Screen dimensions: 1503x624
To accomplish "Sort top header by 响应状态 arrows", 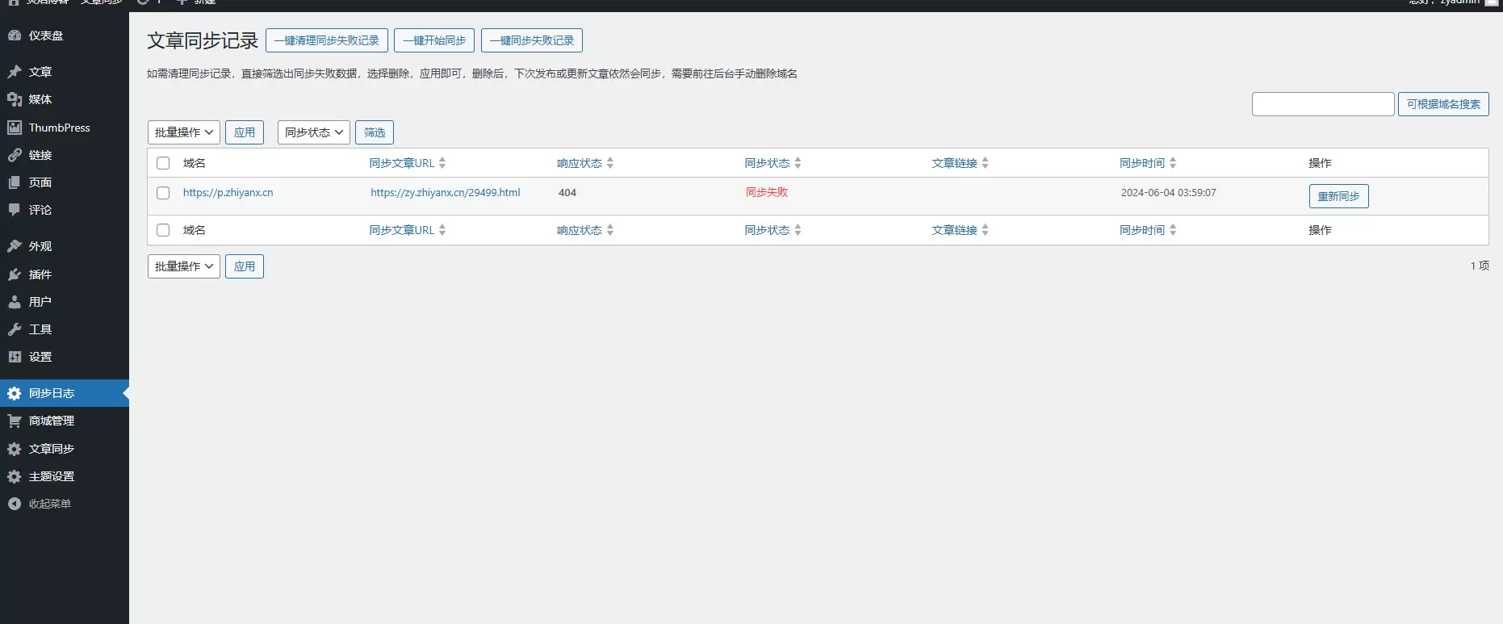I will pos(610,163).
